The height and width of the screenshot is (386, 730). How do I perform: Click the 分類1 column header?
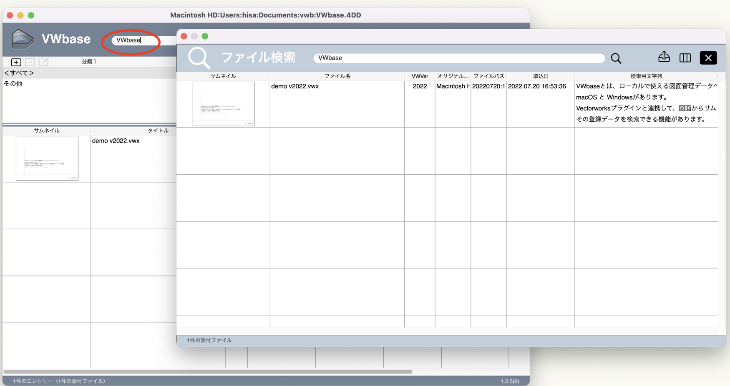click(89, 62)
